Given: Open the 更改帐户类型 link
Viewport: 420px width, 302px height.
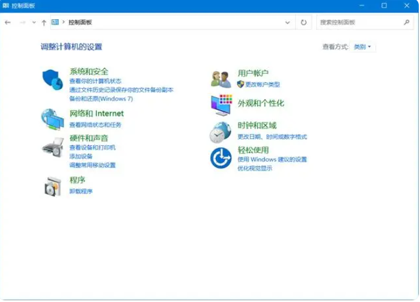Looking at the screenshot, I should pos(262,85).
